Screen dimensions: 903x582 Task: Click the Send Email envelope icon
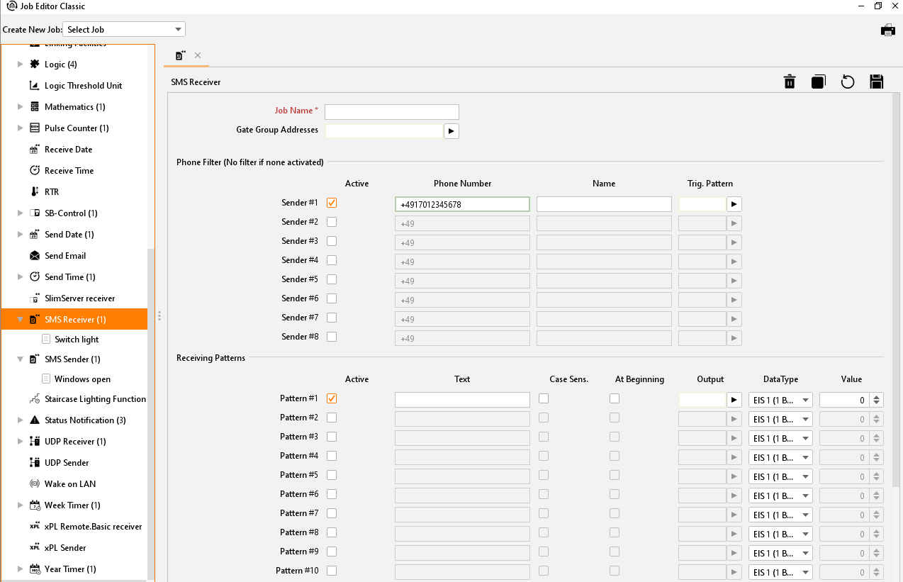click(x=34, y=256)
